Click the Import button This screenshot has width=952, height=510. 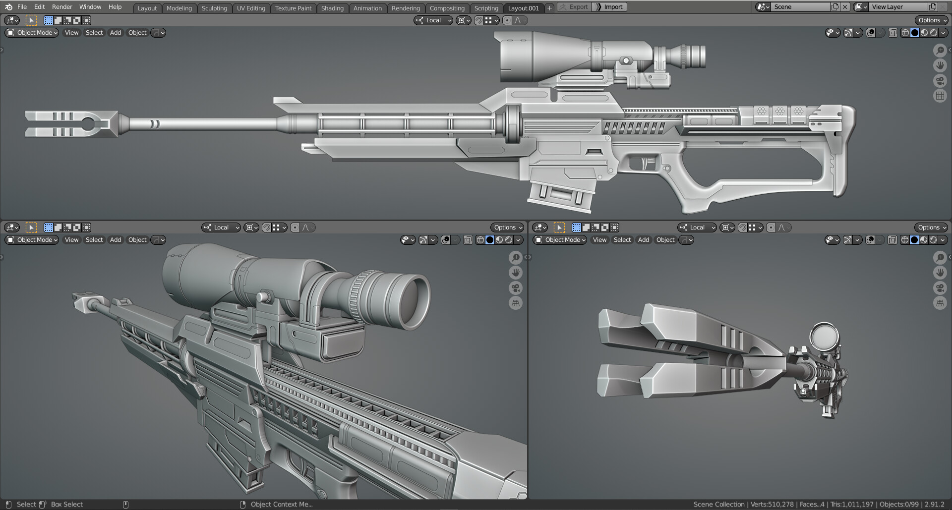pyautogui.click(x=609, y=6)
